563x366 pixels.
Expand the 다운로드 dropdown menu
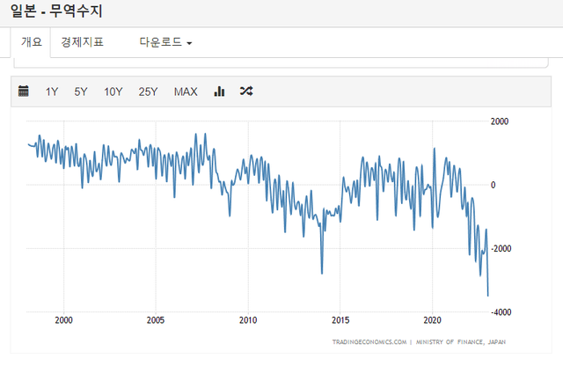tap(165, 42)
